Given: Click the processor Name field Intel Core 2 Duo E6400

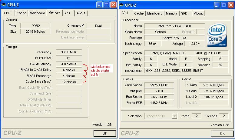Looking at the screenshot, I should [x=174, y=26].
